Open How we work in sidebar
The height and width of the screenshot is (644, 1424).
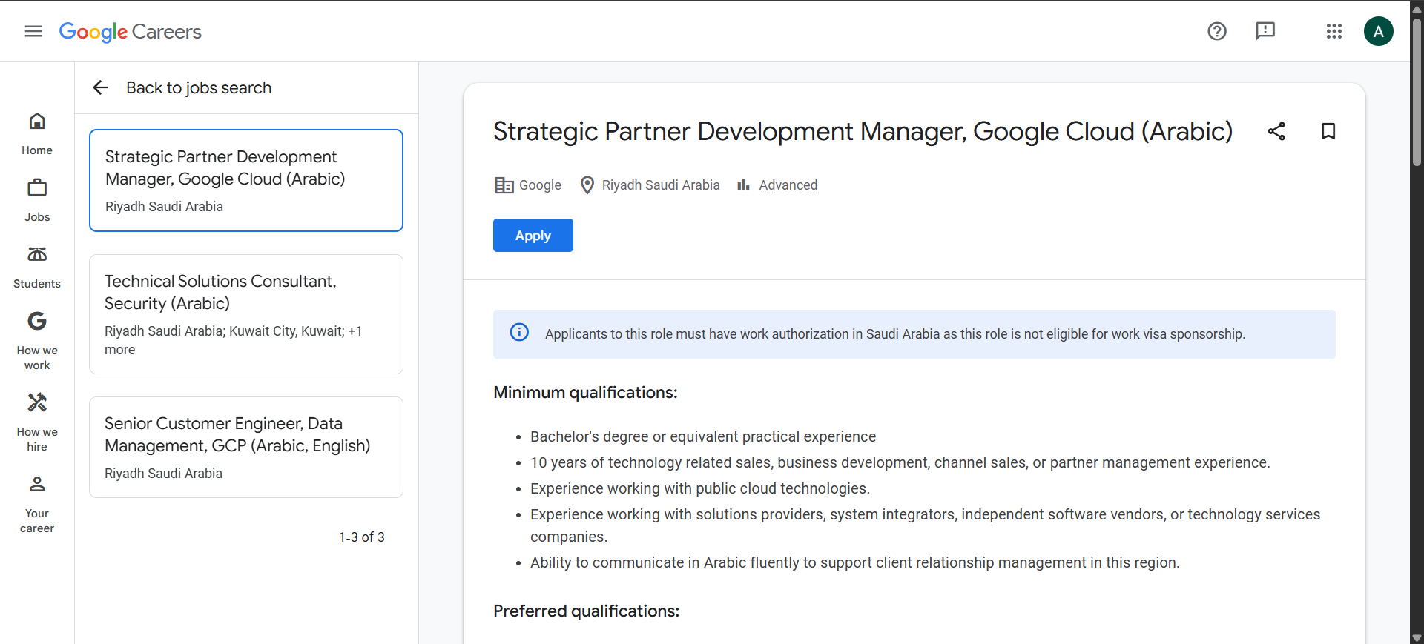(x=37, y=341)
